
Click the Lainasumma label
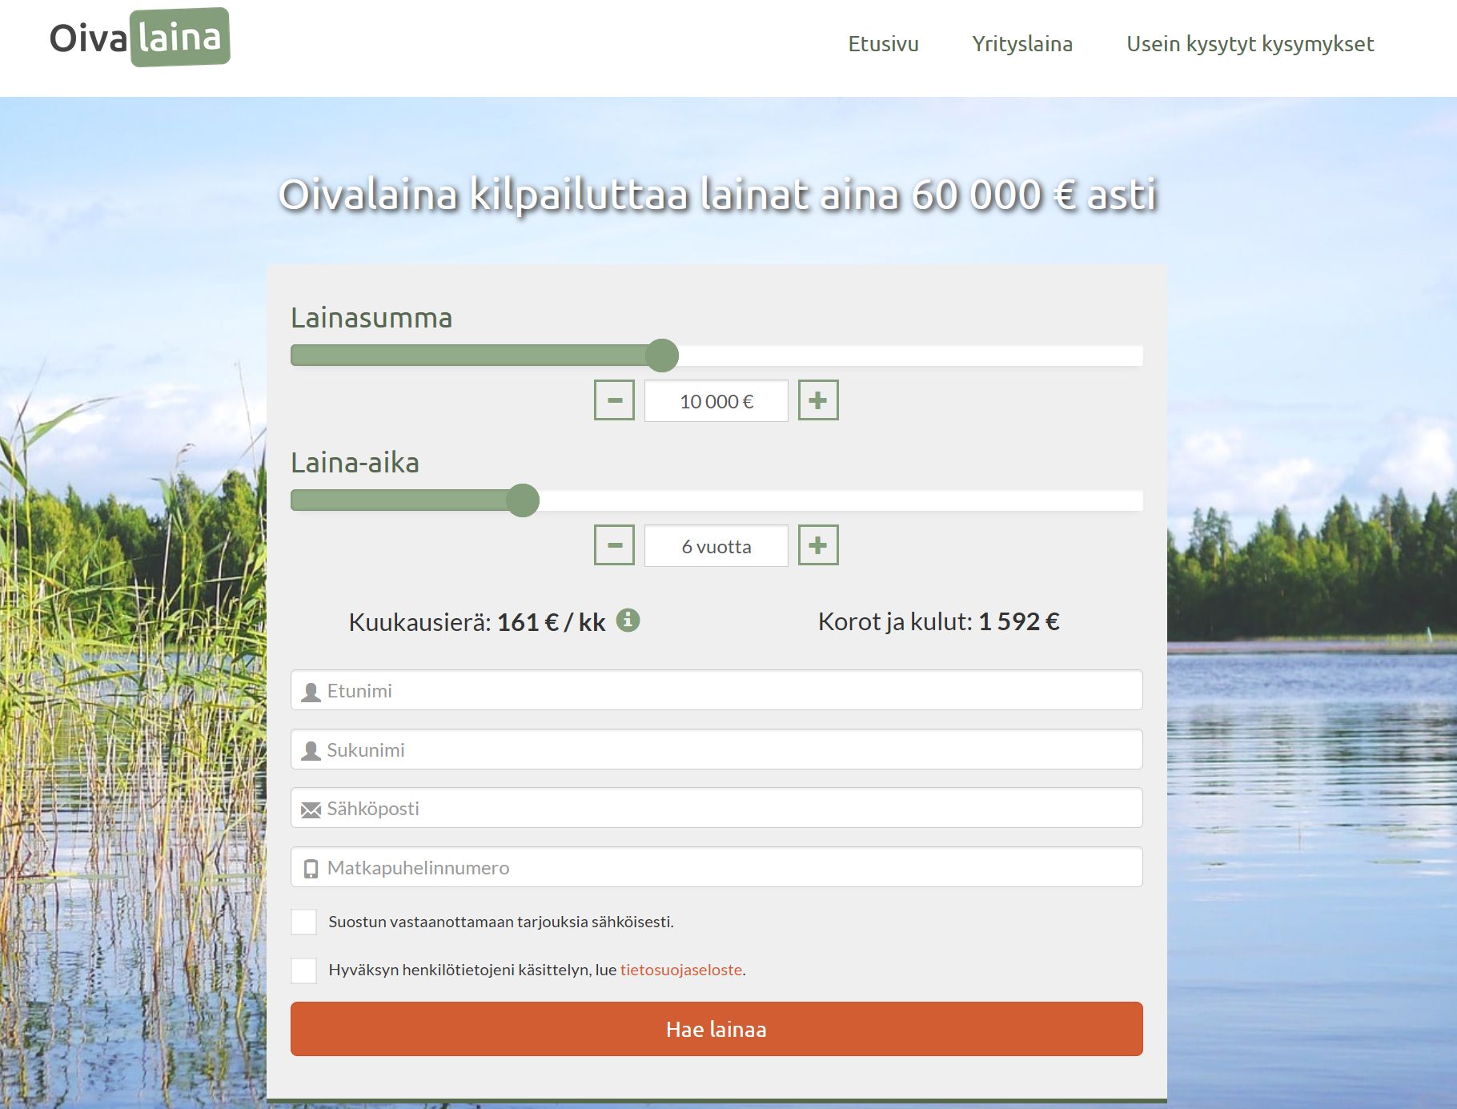point(371,318)
